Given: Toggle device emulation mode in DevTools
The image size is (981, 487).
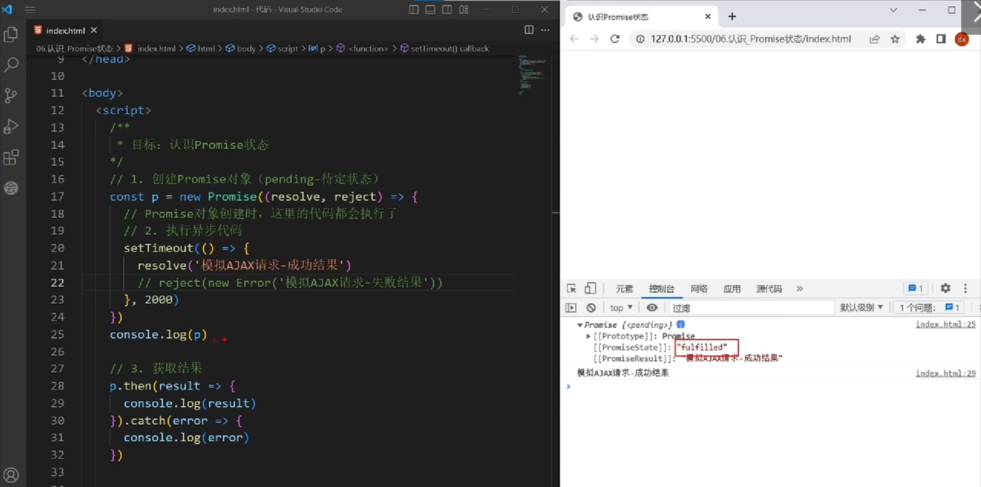Looking at the screenshot, I should 590,288.
